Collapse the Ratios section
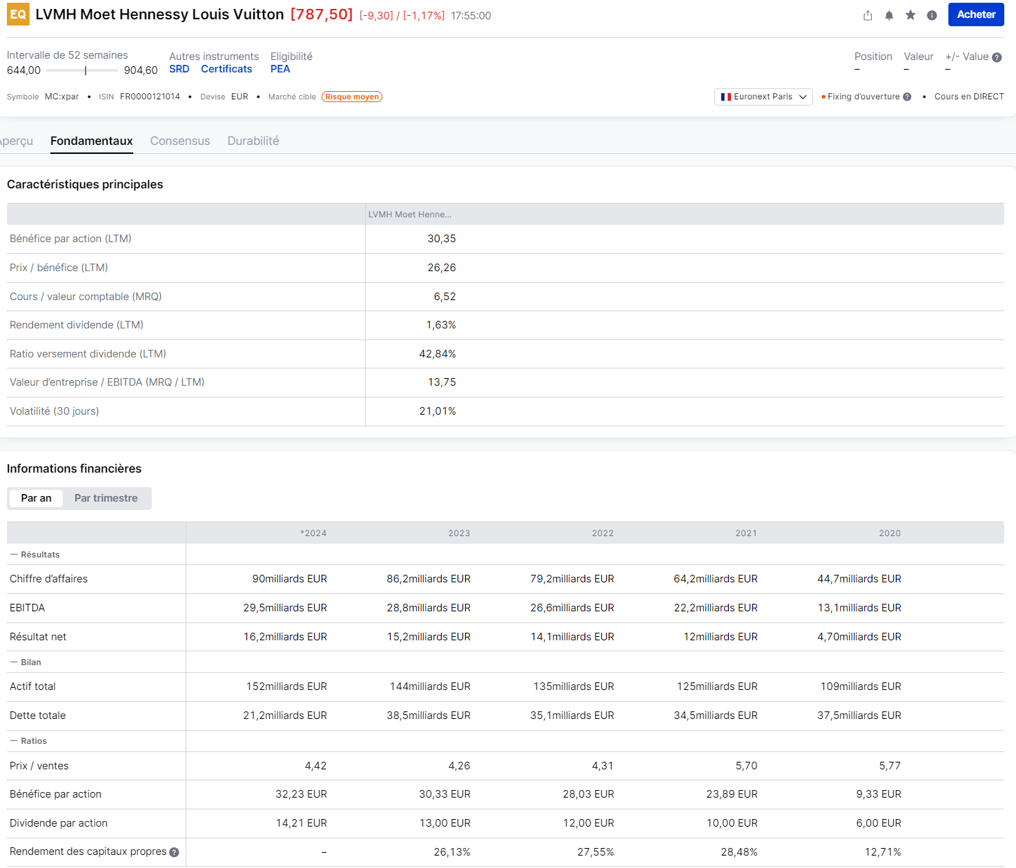This screenshot has width=1016, height=868. click(28, 741)
